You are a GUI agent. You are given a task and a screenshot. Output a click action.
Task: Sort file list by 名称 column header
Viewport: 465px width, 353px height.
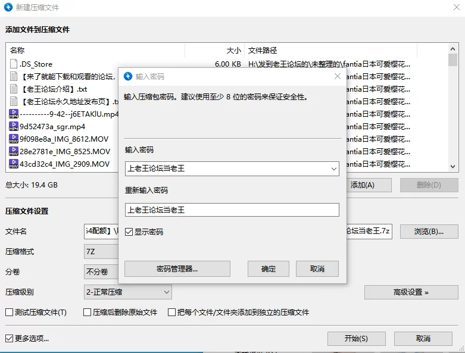click(95, 51)
